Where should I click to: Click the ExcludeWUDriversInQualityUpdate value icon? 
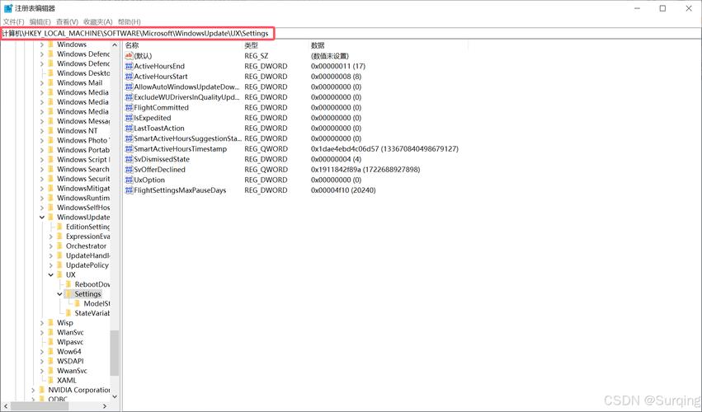(x=129, y=97)
